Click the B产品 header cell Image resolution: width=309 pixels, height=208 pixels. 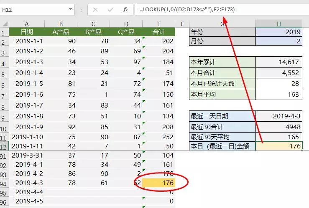tap(94, 32)
